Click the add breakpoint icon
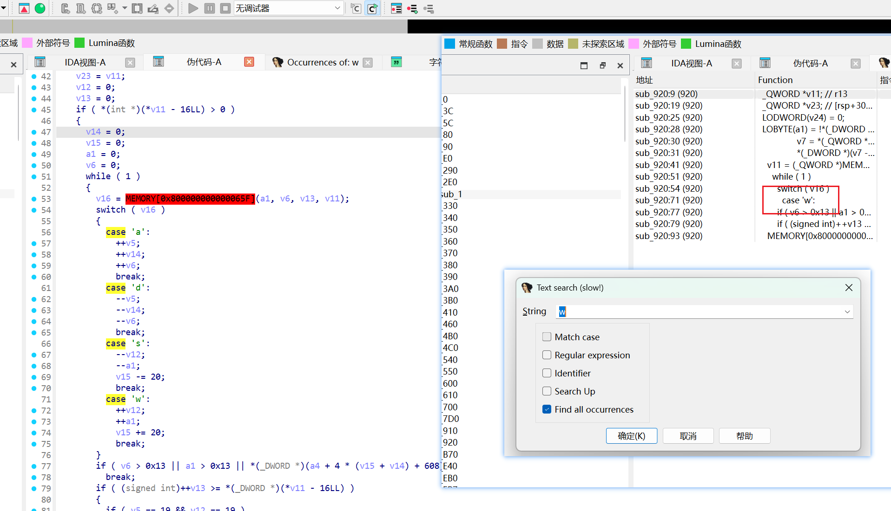891x511 pixels. (x=412, y=8)
